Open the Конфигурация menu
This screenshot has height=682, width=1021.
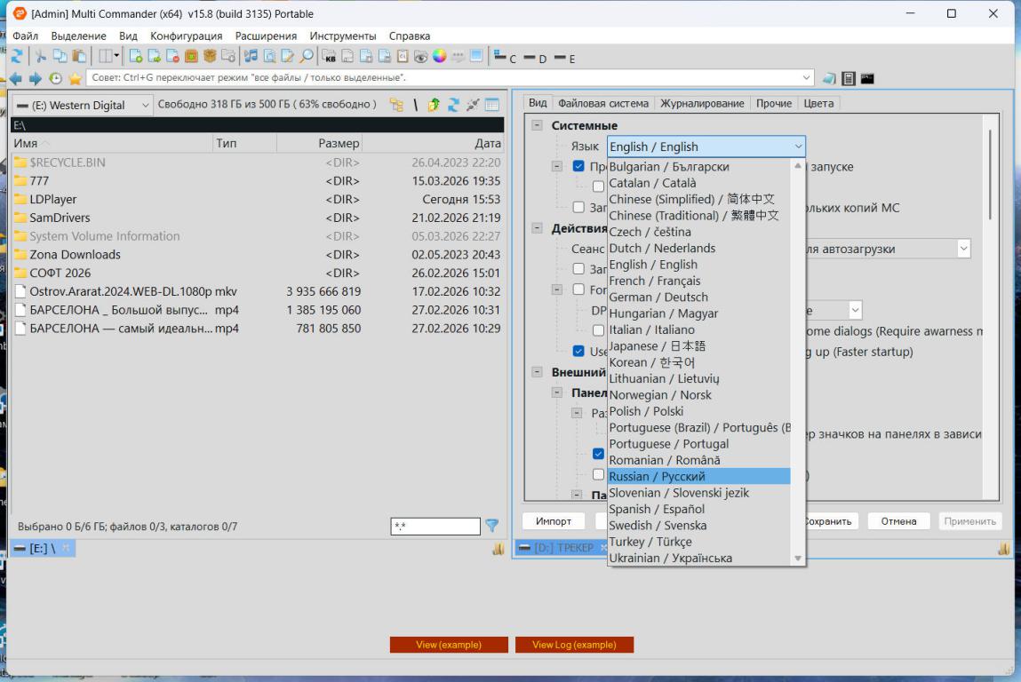coord(186,36)
